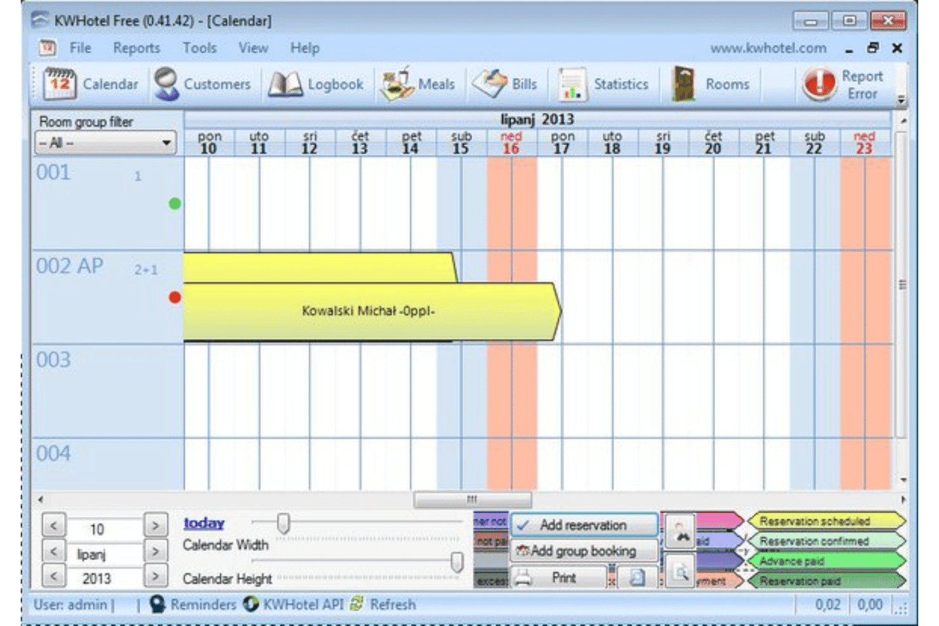This screenshot has height=626, width=939.
Task: Open the Help menu
Action: [305, 48]
